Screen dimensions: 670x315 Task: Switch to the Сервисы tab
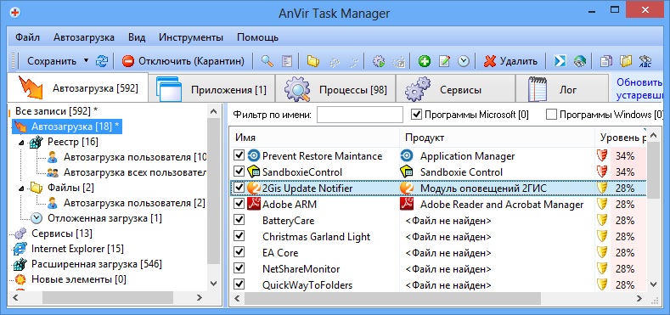pyautogui.click(x=455, y=89)
